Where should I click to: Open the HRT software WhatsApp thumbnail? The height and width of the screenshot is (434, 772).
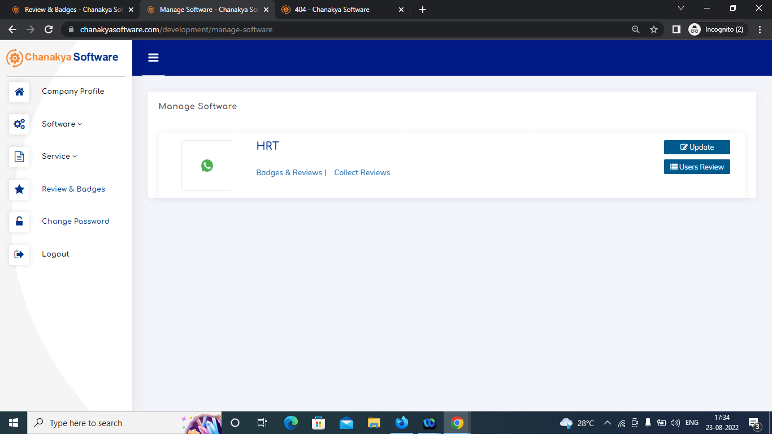pyautogui.click(x=207, y=166)
